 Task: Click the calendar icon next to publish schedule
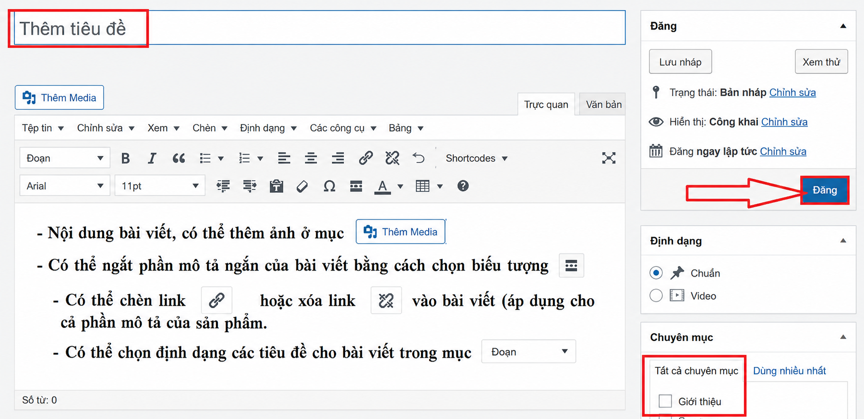pyautogui.click(x=656, y=151)
